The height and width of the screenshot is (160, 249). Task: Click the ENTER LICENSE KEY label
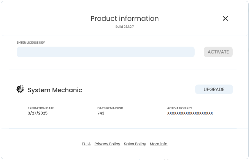[31, 42]
